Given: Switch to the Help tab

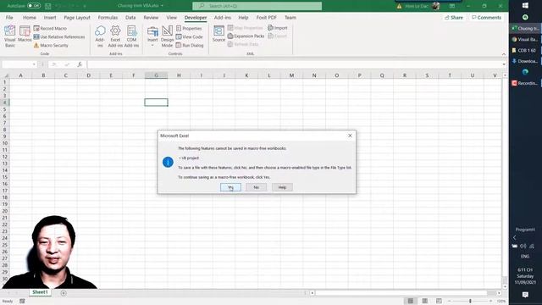Looking at the screenshot, I should 243,17.
